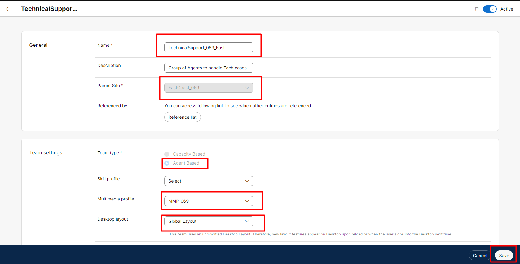This screenshot has width=520, height=264.
Task: Open the Desktop layout Global Layout dropdown
Action: 209,221
